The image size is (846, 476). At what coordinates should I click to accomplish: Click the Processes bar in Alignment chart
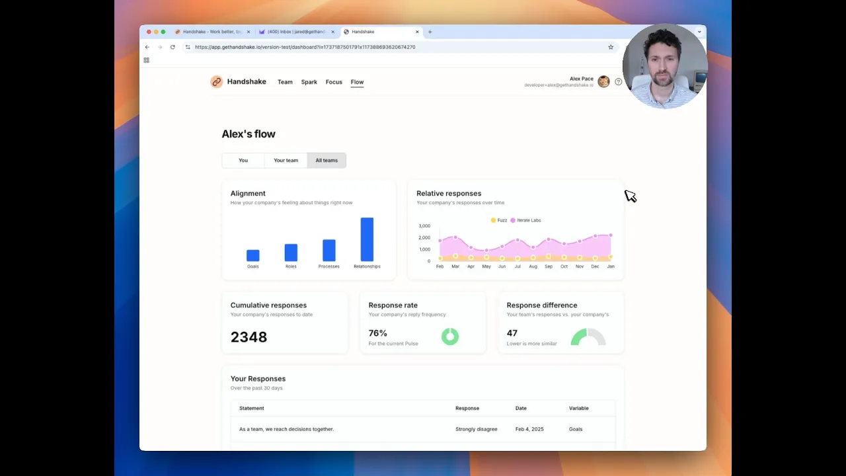(328, 250)
